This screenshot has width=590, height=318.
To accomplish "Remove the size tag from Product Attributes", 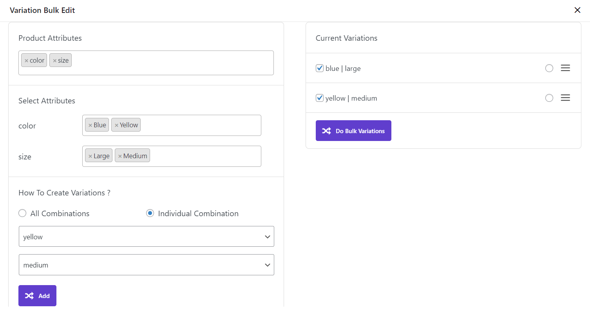I will [x=55, y=61].
